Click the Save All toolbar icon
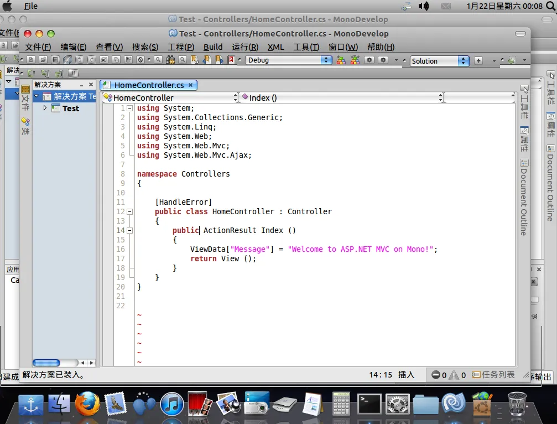Image resolution: width=557 pixels, height=424 pixels. point(67,60)
